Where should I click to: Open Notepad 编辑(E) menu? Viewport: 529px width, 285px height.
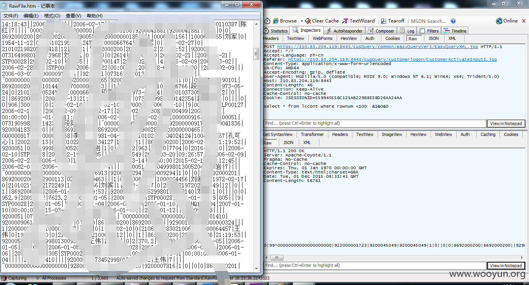click(x=31, y=16)
